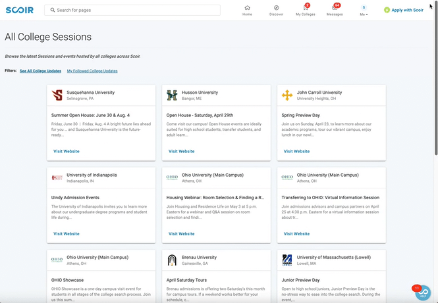Click the page vertical scrollbar
The height and width of the screenshot is (303, 438).
(436, 78)
